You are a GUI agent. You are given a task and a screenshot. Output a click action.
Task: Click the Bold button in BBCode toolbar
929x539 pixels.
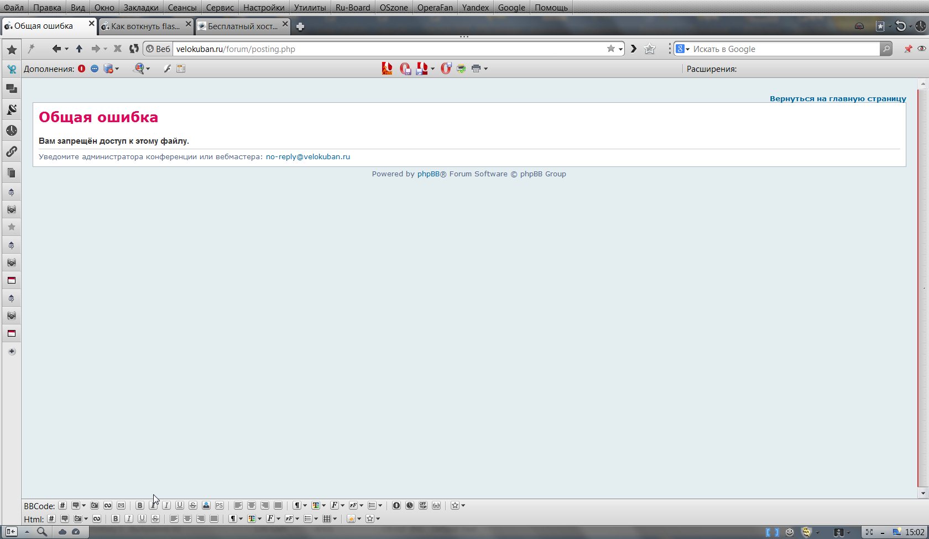(140, 505)
